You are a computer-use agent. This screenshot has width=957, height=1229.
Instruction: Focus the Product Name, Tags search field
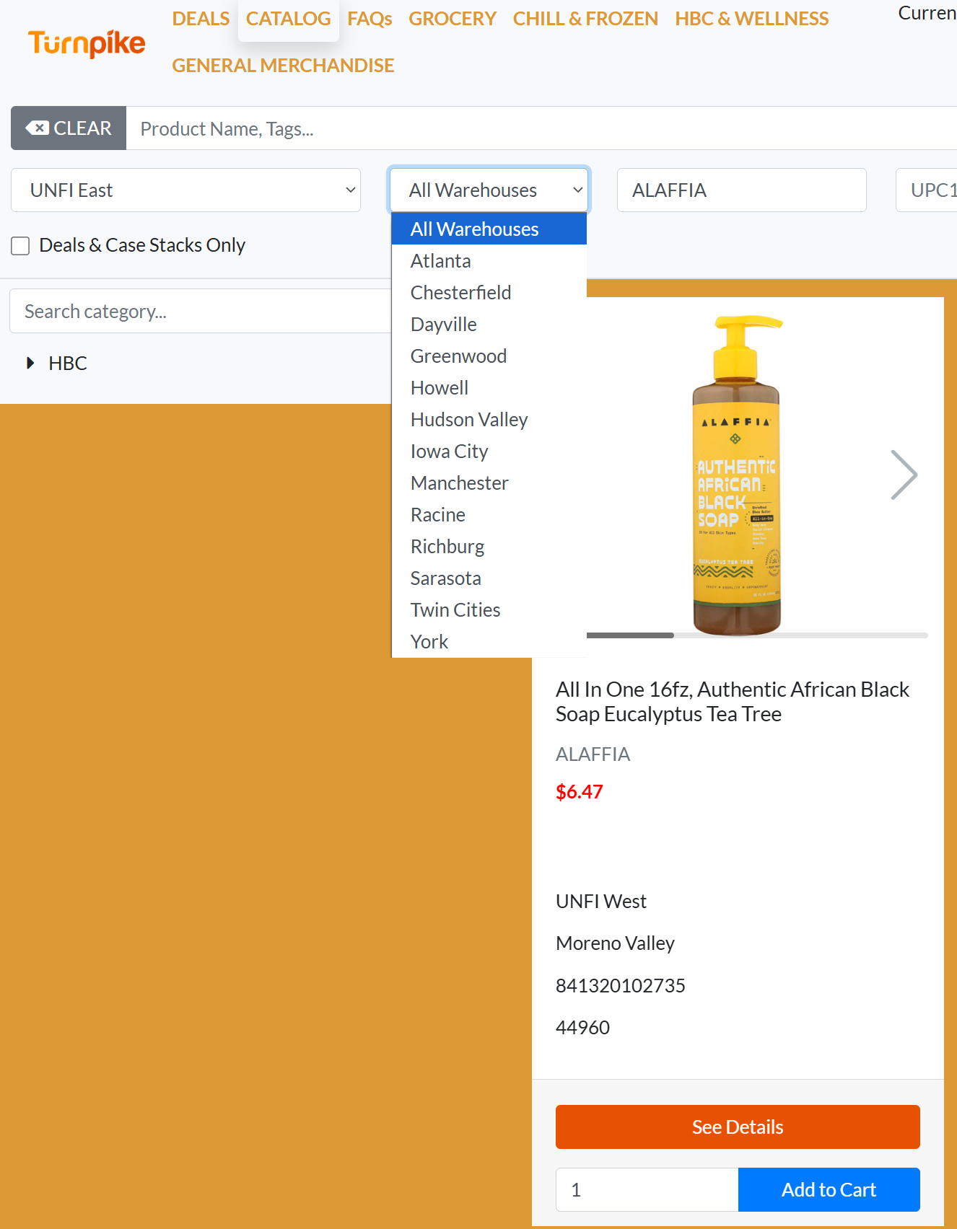541,128
